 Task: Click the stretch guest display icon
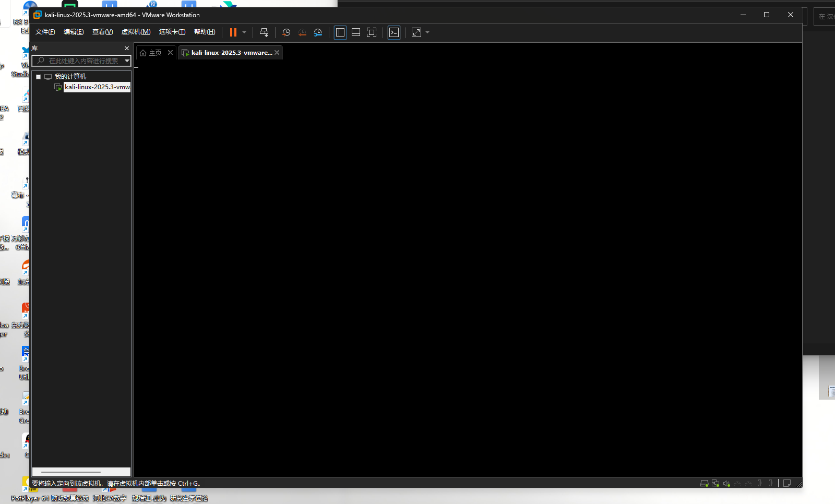click(416, 32)
